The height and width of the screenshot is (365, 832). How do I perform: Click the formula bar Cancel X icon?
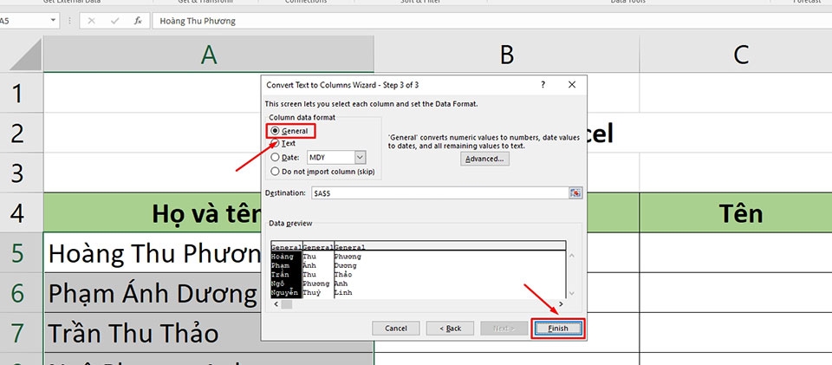point(91,21)
